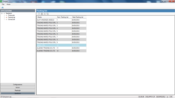This screenshot has width=175, height=98.
Task: Select ALADINO TRADING CO LTD row number 12
Action: (x=62, y=51)
